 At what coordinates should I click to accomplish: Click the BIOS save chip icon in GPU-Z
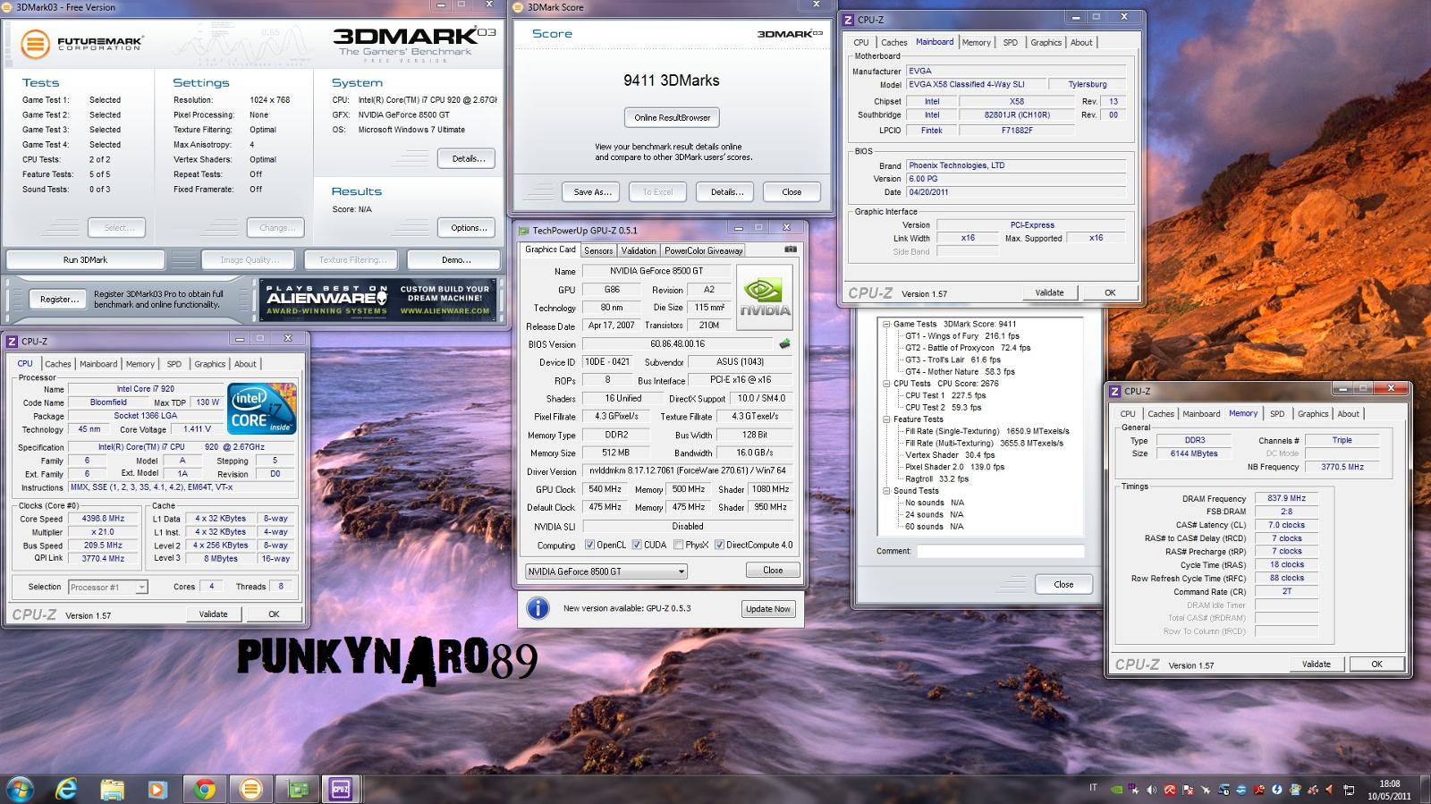784,343
